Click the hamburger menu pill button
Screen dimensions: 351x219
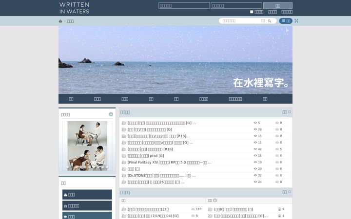286,21
